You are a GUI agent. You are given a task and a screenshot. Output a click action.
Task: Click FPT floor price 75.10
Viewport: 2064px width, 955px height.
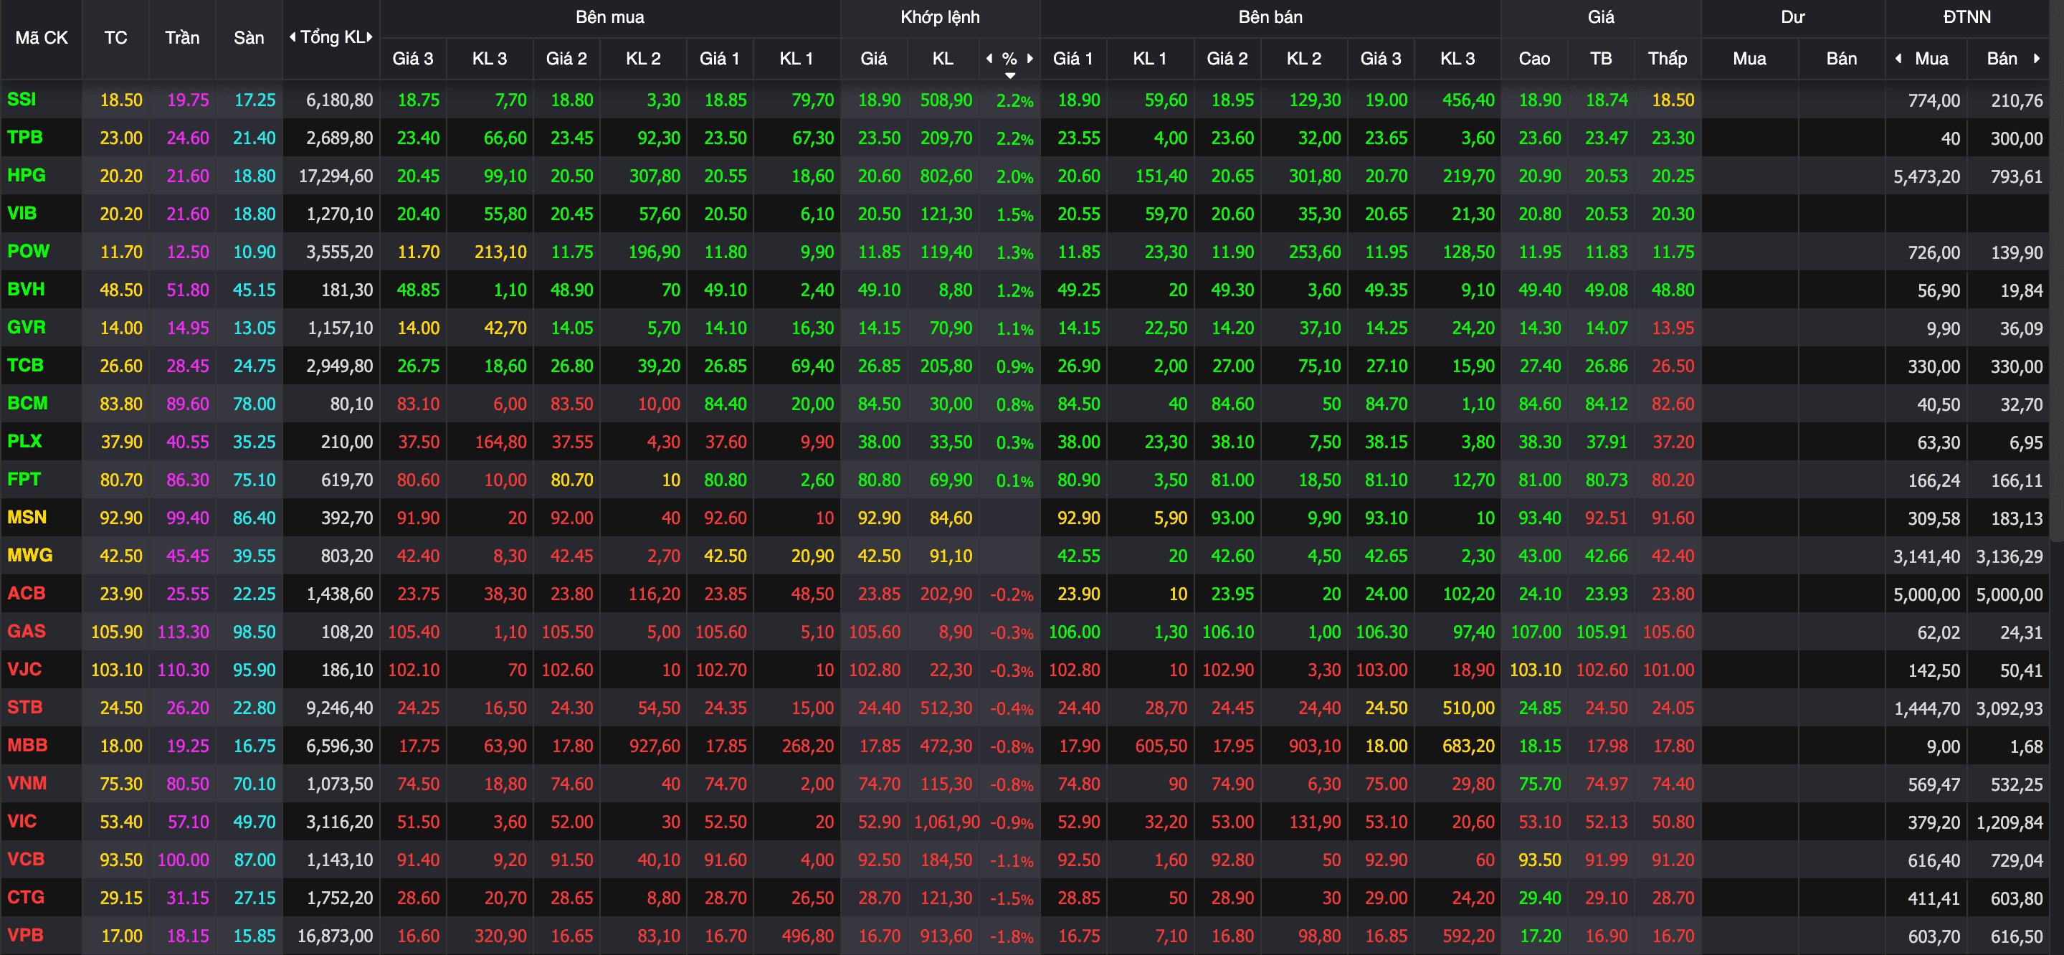tap(254, 480)
